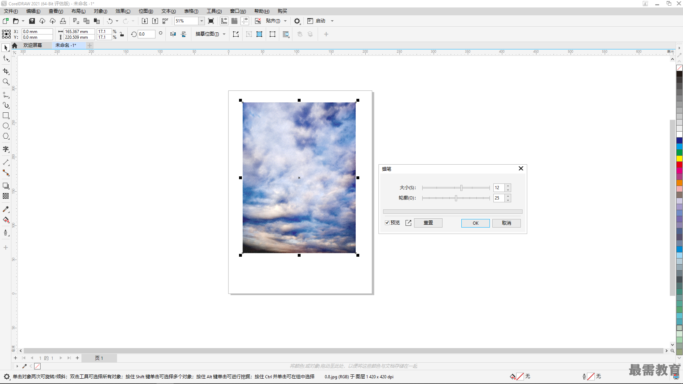This screenshot has width=683, height=384.
Task: Click the object width input field
Action: (x=79, y=31)
